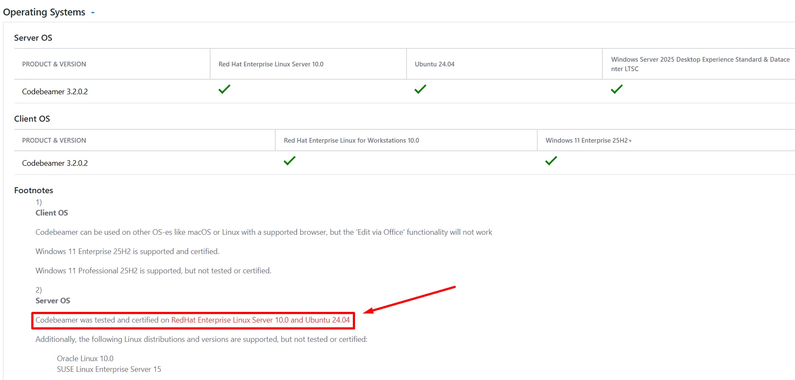Select the Server OS table heading
The height and width of the screenshot is (380, 795).
tap(33, 38)
